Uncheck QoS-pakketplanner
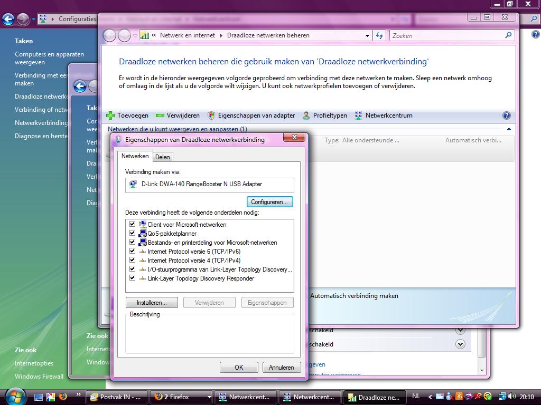This screenshot has height=405, width=541. click(x=132, y=233)
